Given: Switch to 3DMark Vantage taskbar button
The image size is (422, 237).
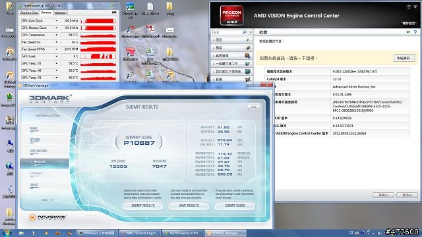Looking at the screenshot, I should [226, 233].
